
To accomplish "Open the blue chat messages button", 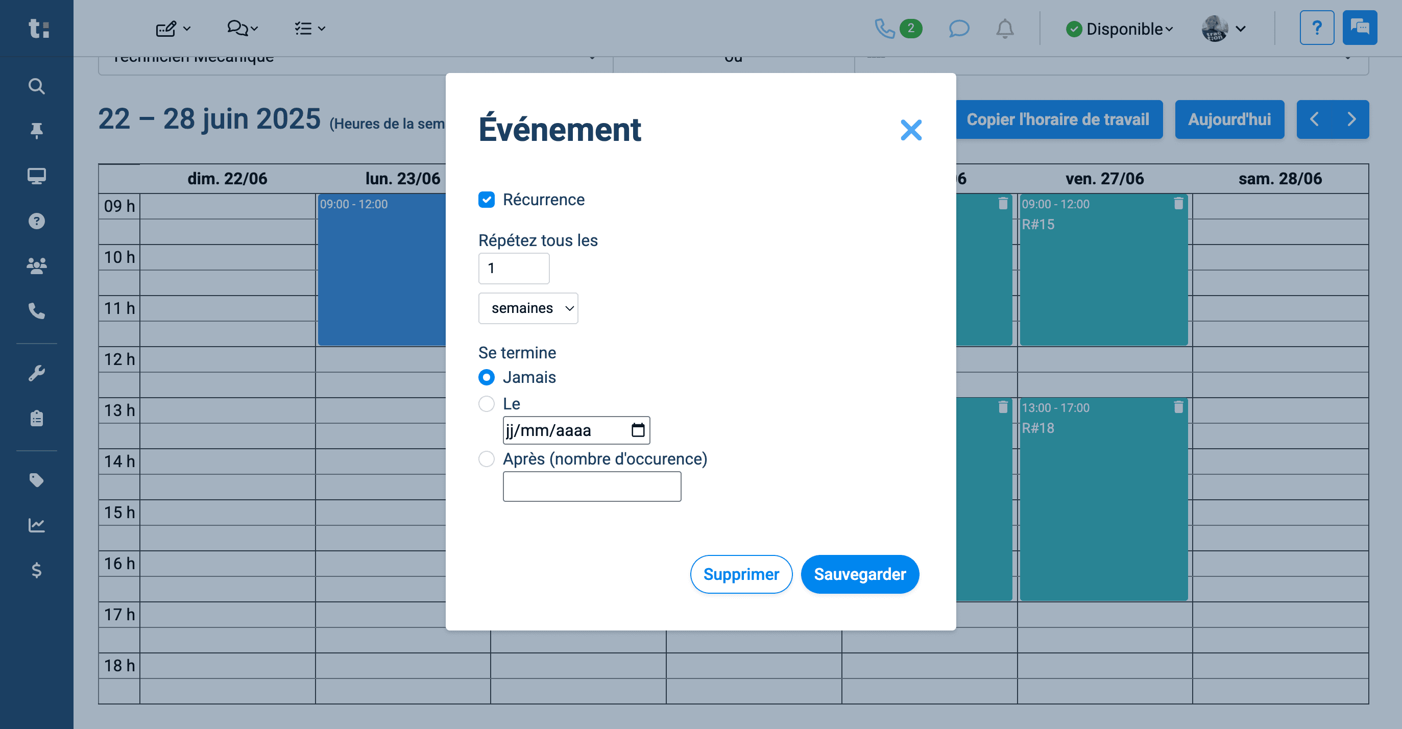I will click(1360, 27).
